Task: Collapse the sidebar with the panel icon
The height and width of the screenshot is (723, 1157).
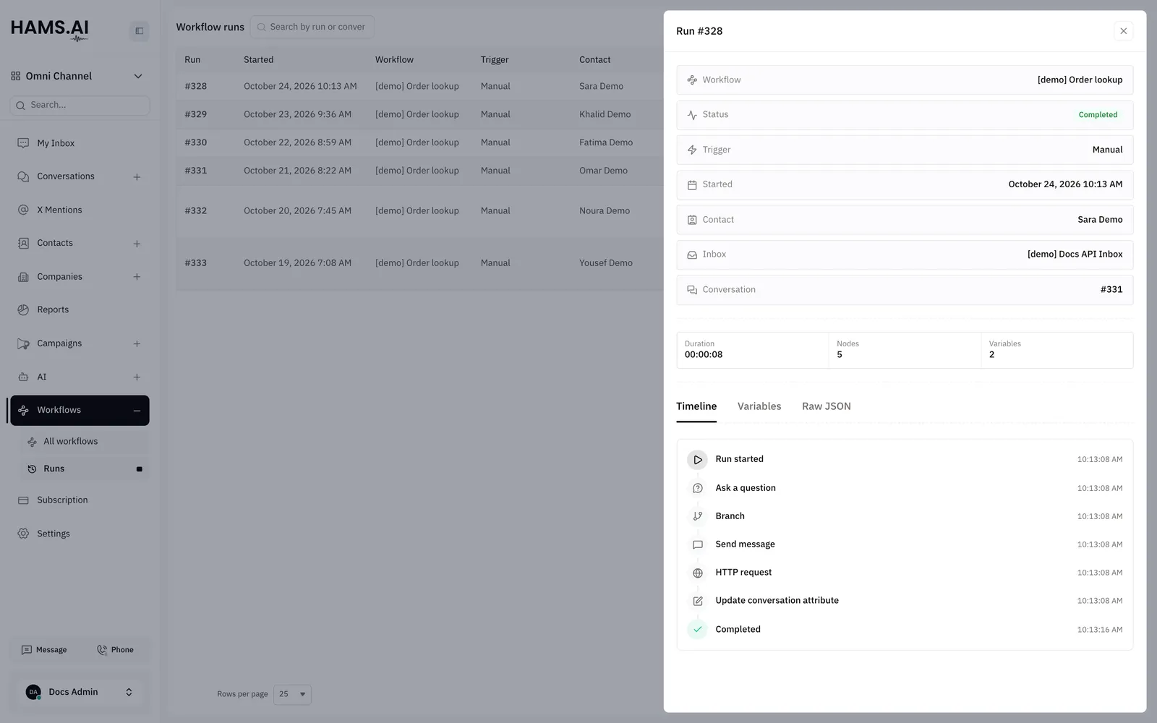Action: tap(140, 31)
